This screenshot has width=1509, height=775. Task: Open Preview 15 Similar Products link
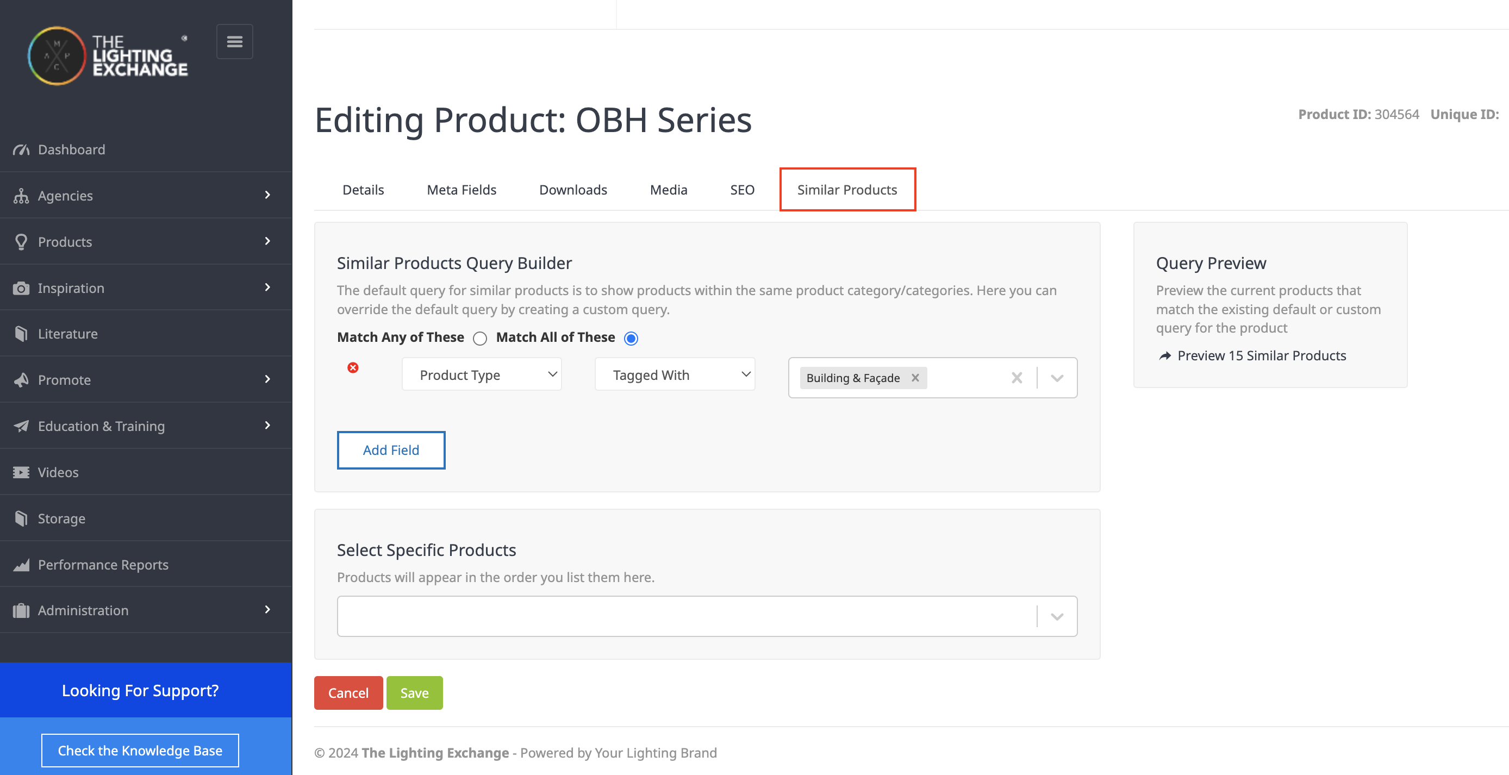coord(1261,355)
